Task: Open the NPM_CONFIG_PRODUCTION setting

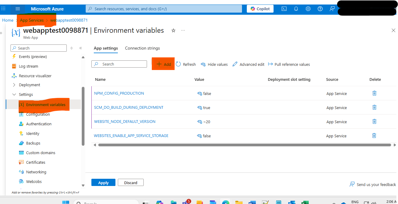Action: pyautogui.click(x=119, y=93)
